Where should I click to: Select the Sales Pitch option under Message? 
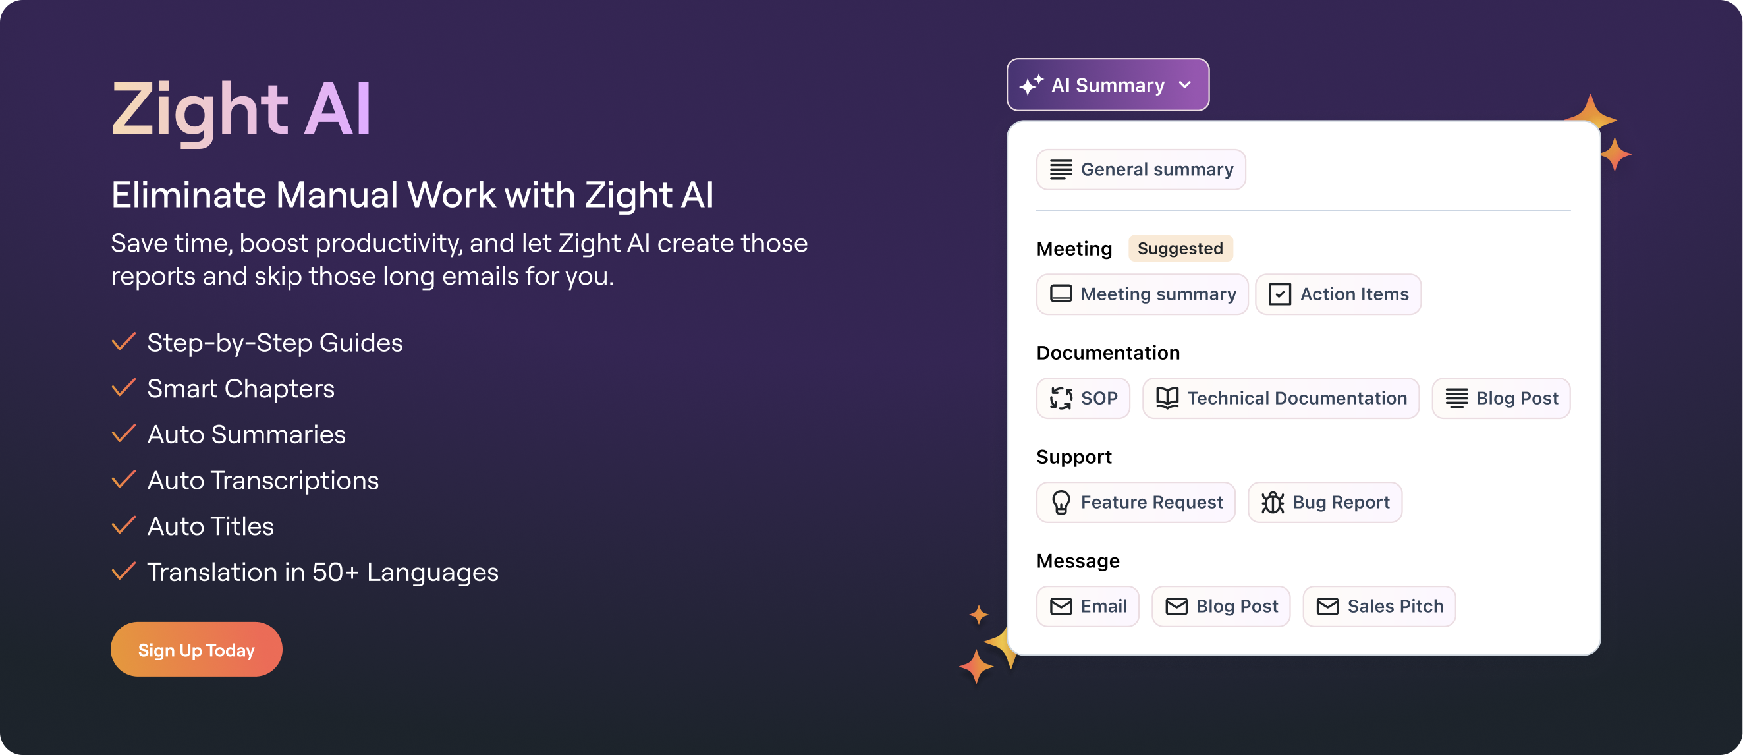click(x=1379, y=606)
